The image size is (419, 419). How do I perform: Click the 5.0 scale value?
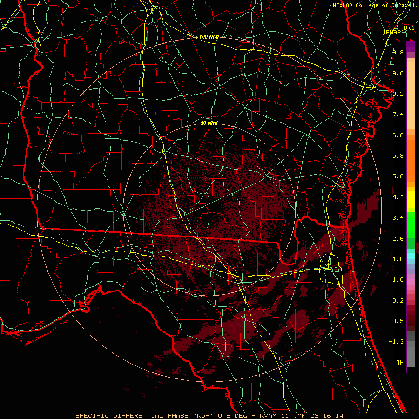[398, 176]
